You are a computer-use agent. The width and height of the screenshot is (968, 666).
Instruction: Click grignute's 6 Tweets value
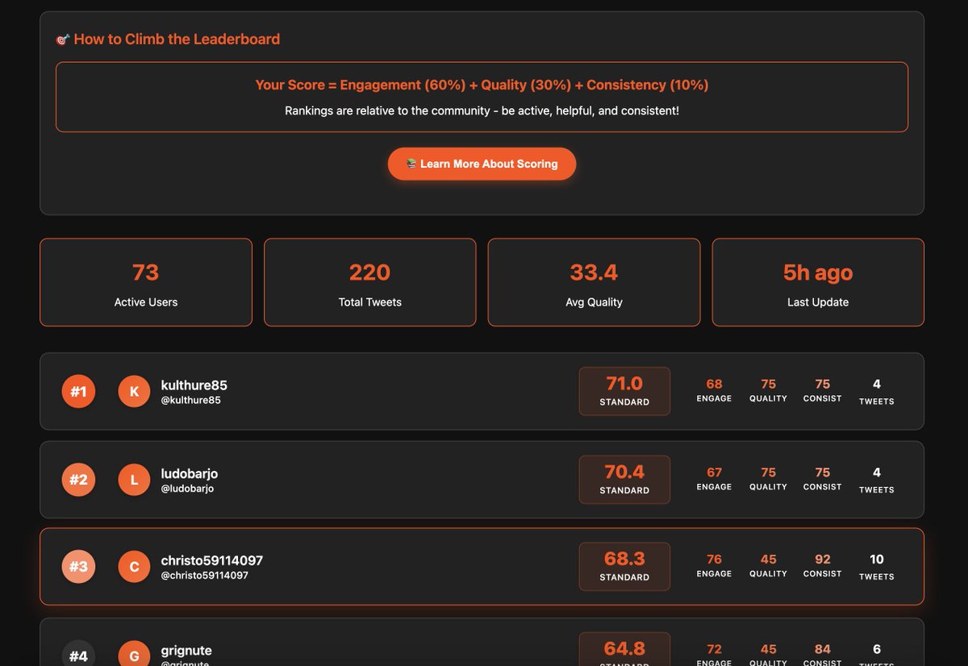point(877,649)
